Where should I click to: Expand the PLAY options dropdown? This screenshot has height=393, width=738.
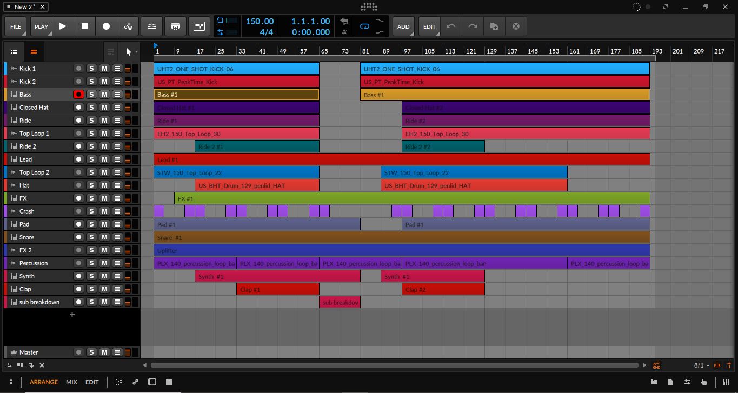(41, 26)
